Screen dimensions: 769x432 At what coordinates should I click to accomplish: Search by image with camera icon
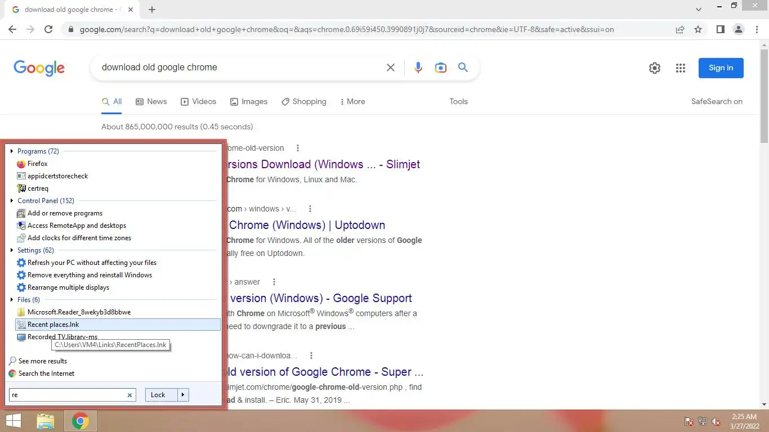coord(441,67)
